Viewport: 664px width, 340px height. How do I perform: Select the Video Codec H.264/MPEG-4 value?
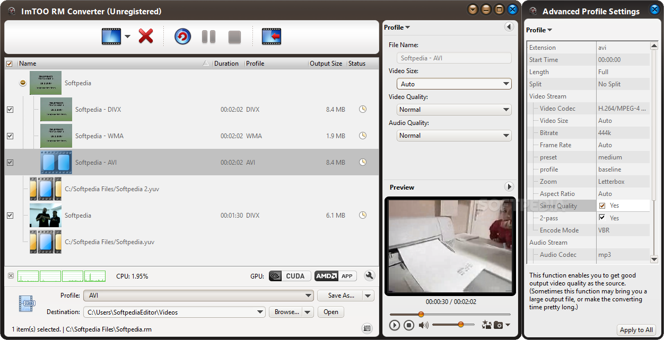click(623, 109)
